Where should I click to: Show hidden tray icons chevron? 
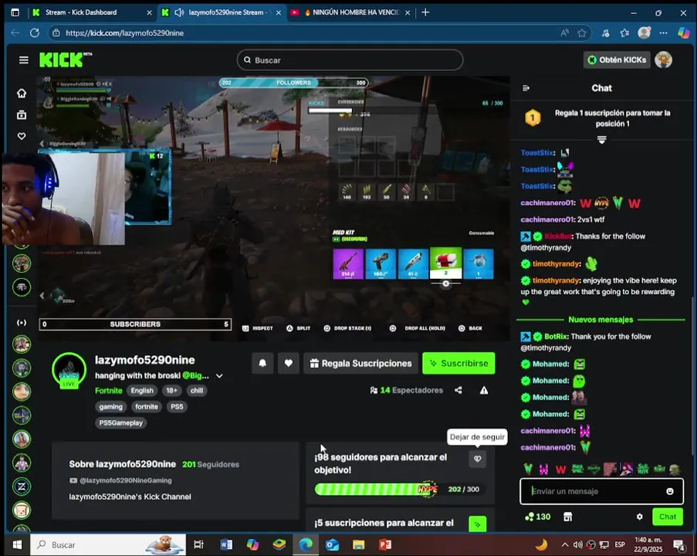coord(564,544)
